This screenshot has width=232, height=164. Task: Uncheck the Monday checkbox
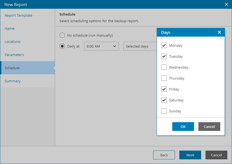pyautogui.click(x=164, y=45)
